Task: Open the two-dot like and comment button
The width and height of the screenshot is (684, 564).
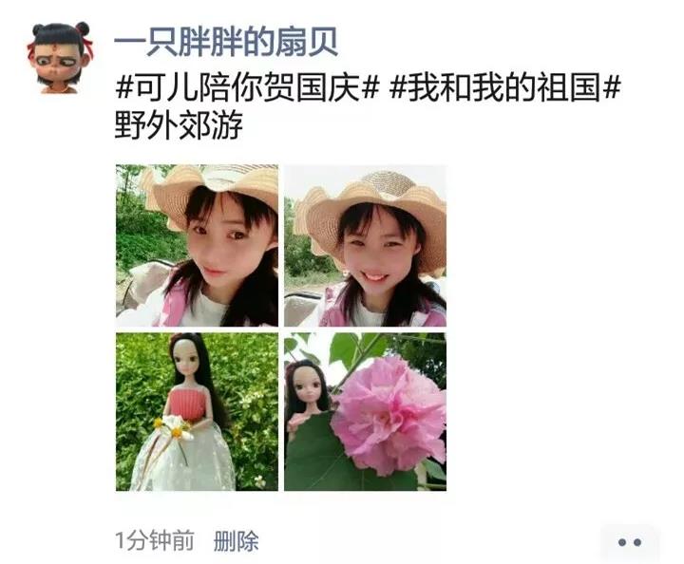Action: pyautogui.click(x=630, y=542)
